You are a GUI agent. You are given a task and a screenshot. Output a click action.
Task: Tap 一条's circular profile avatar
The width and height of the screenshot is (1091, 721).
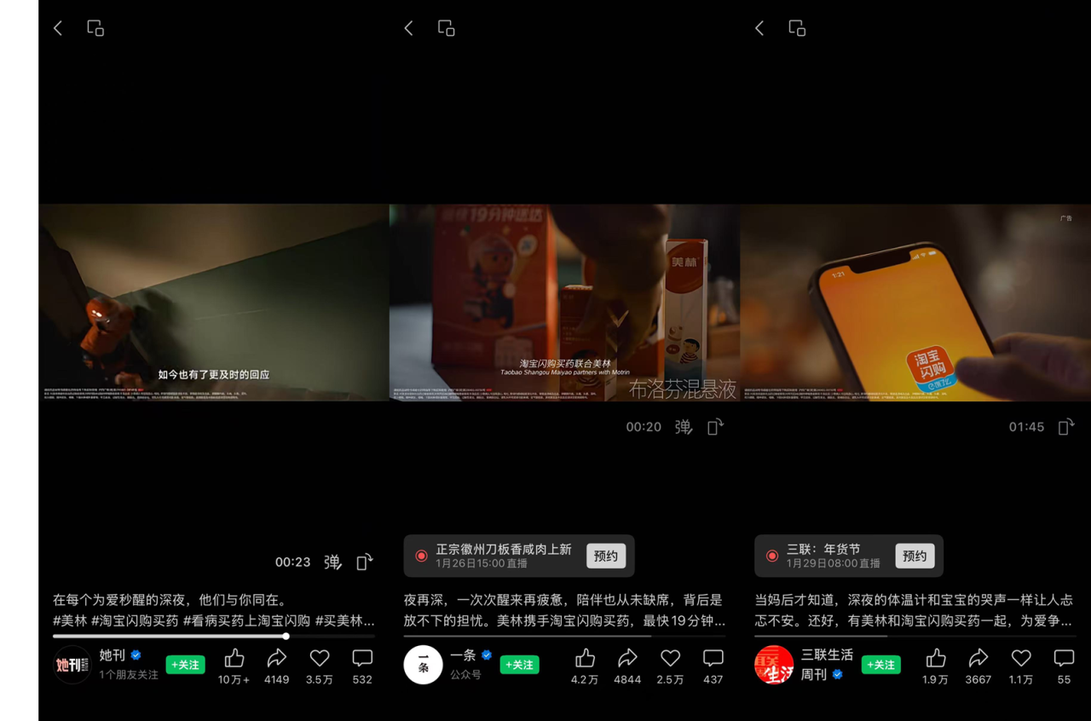[423, 665]
